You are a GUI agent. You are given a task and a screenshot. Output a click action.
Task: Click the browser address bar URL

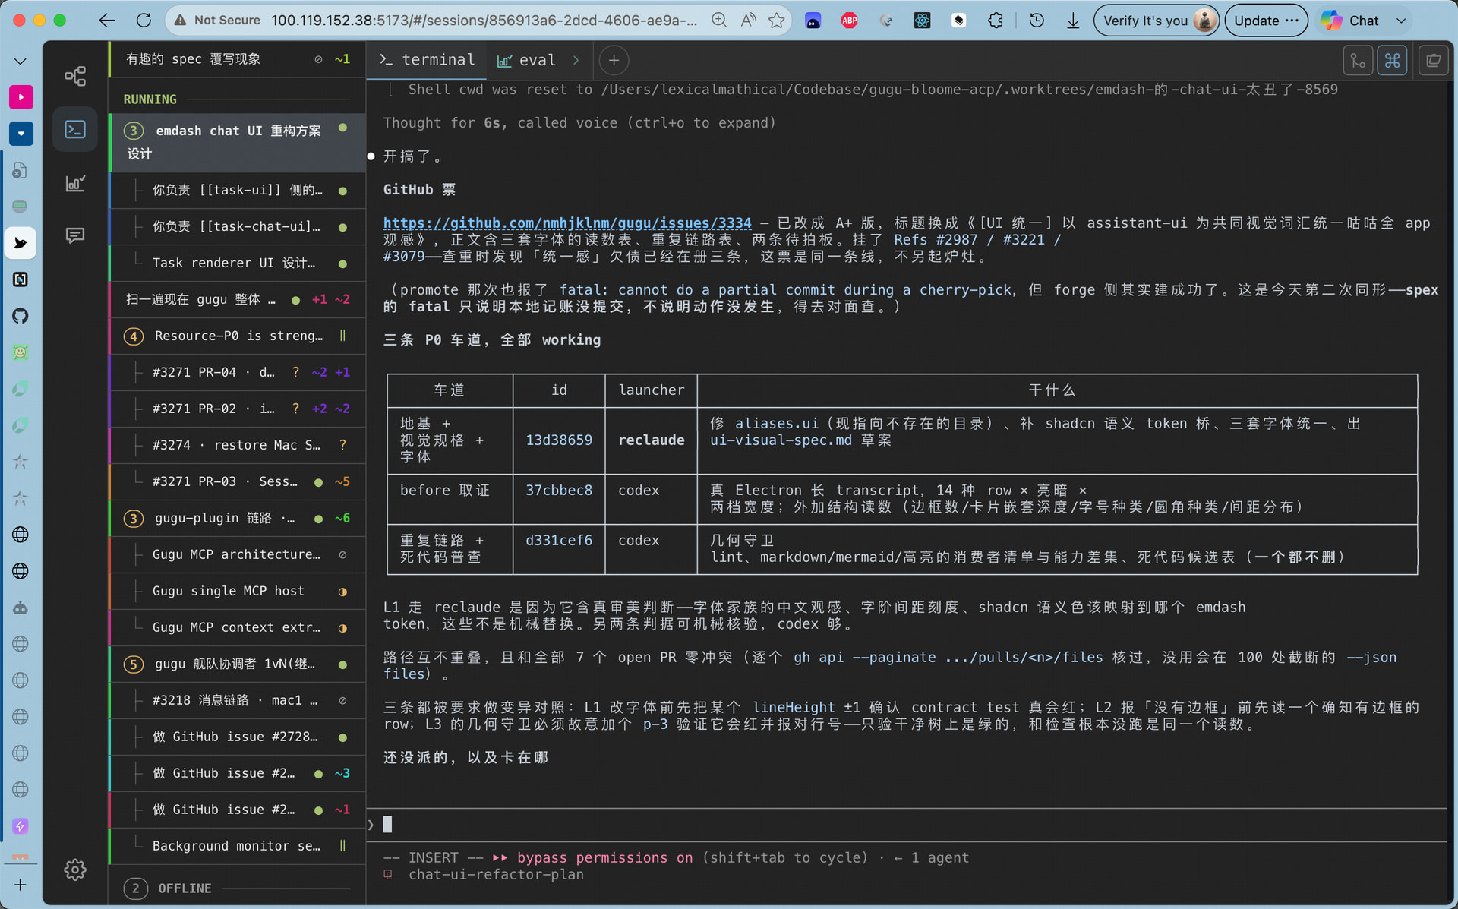484,21
